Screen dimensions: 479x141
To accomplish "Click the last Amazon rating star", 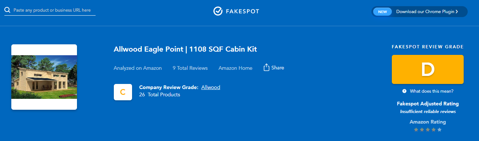I will (x=439, y=130).
